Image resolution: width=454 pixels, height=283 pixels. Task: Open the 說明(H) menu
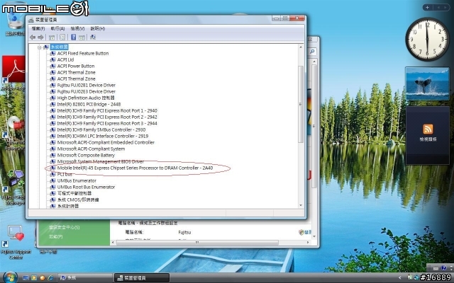pyautogui.click(x=98, y=28)
